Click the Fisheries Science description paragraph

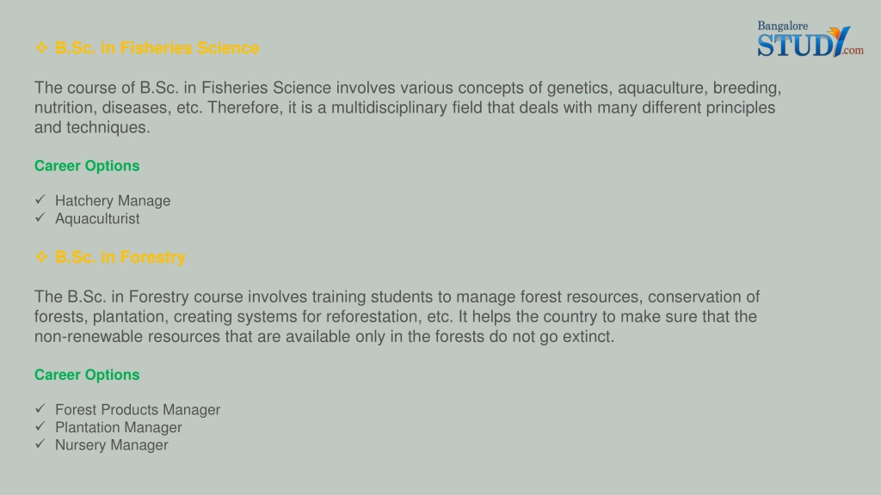[x=408, y=107]
